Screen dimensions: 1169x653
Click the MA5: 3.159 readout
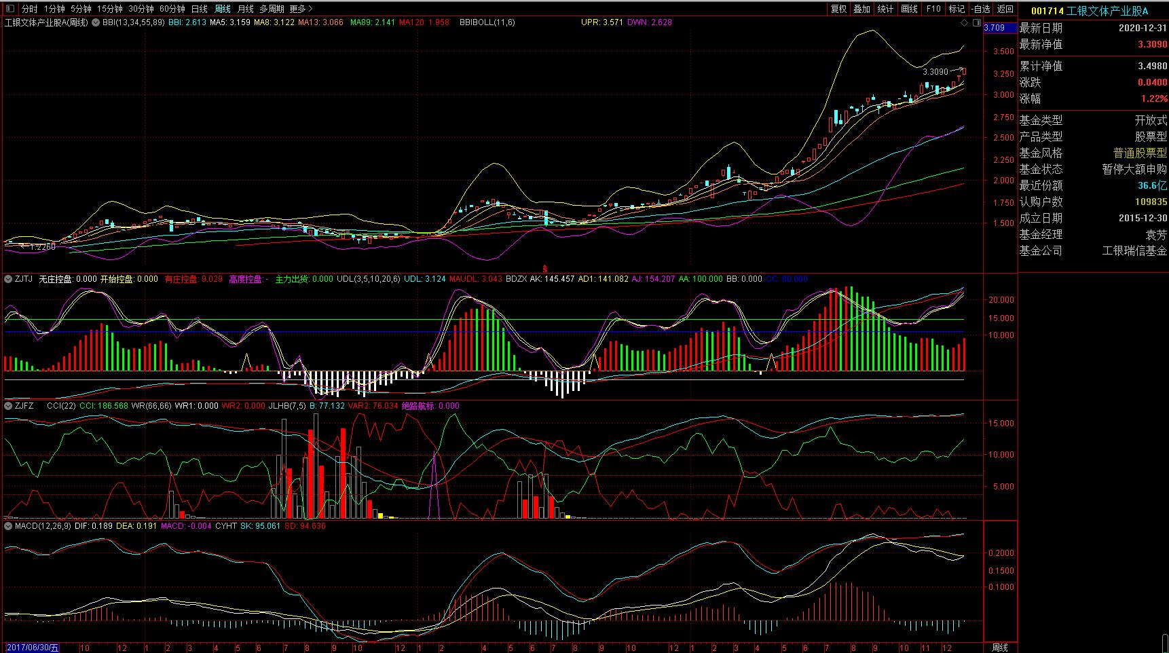tap(230, 22)
